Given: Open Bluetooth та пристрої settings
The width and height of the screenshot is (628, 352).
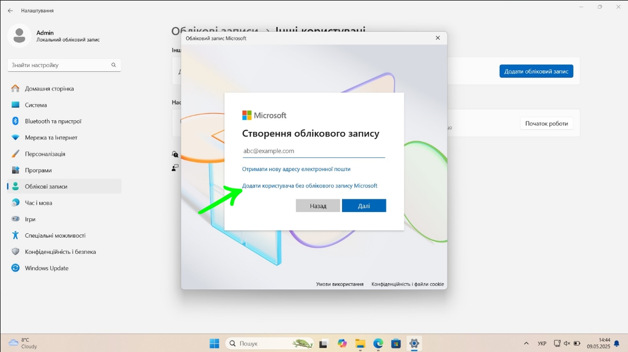Looking at the screenshot, I should tap(53, 121).
